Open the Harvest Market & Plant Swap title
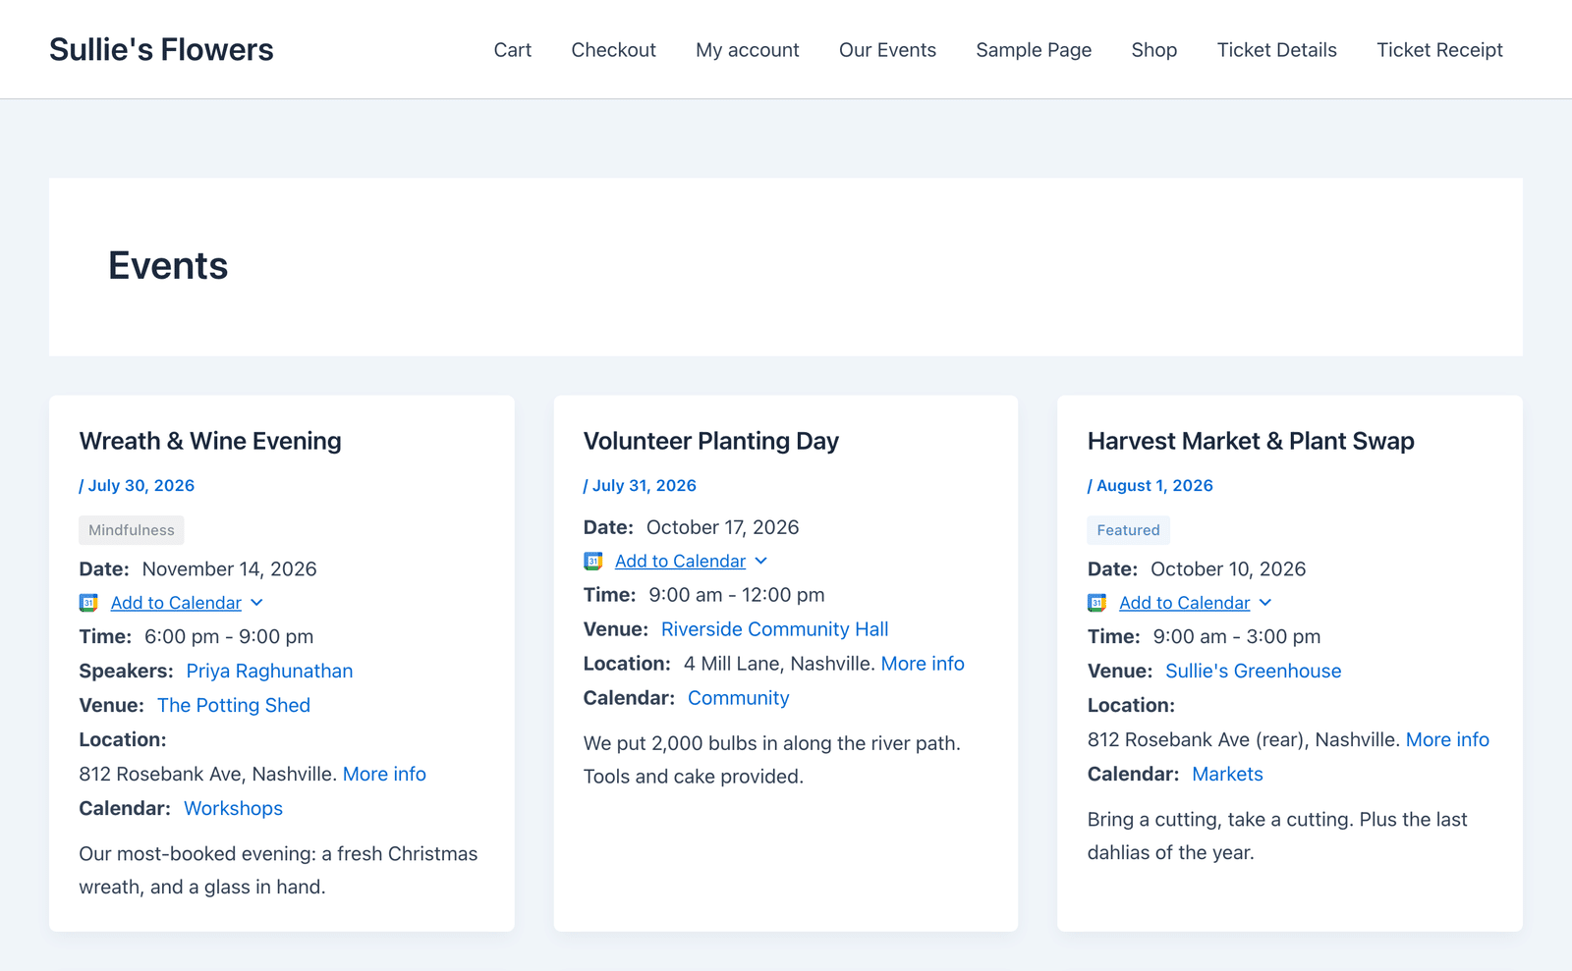The height and width of the screenshot is (971, 1572). 1251,441
